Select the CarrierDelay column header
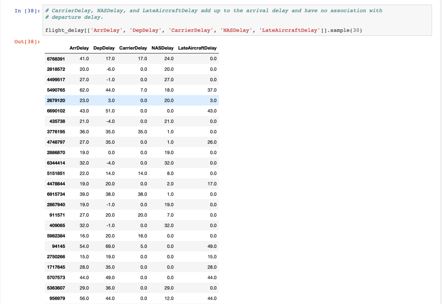The image size is (442, 304). coord(133,48)
